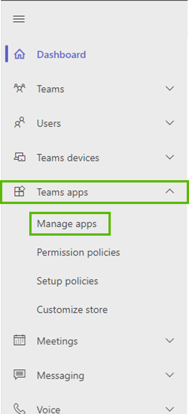Click the Teams people group icon

19,88
